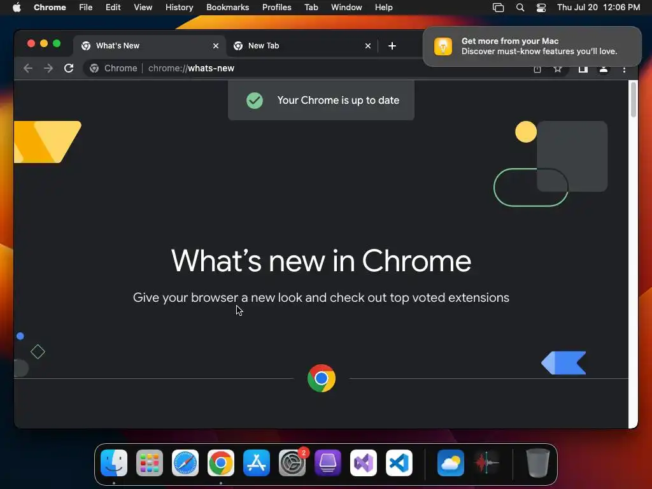Click Google Chrome in the Dock
Screen dimensions: 652x489
221,463
